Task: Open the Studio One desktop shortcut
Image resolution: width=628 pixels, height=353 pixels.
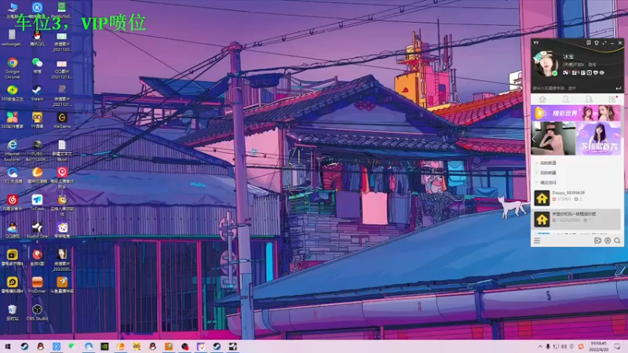Action: pos(37,231)
